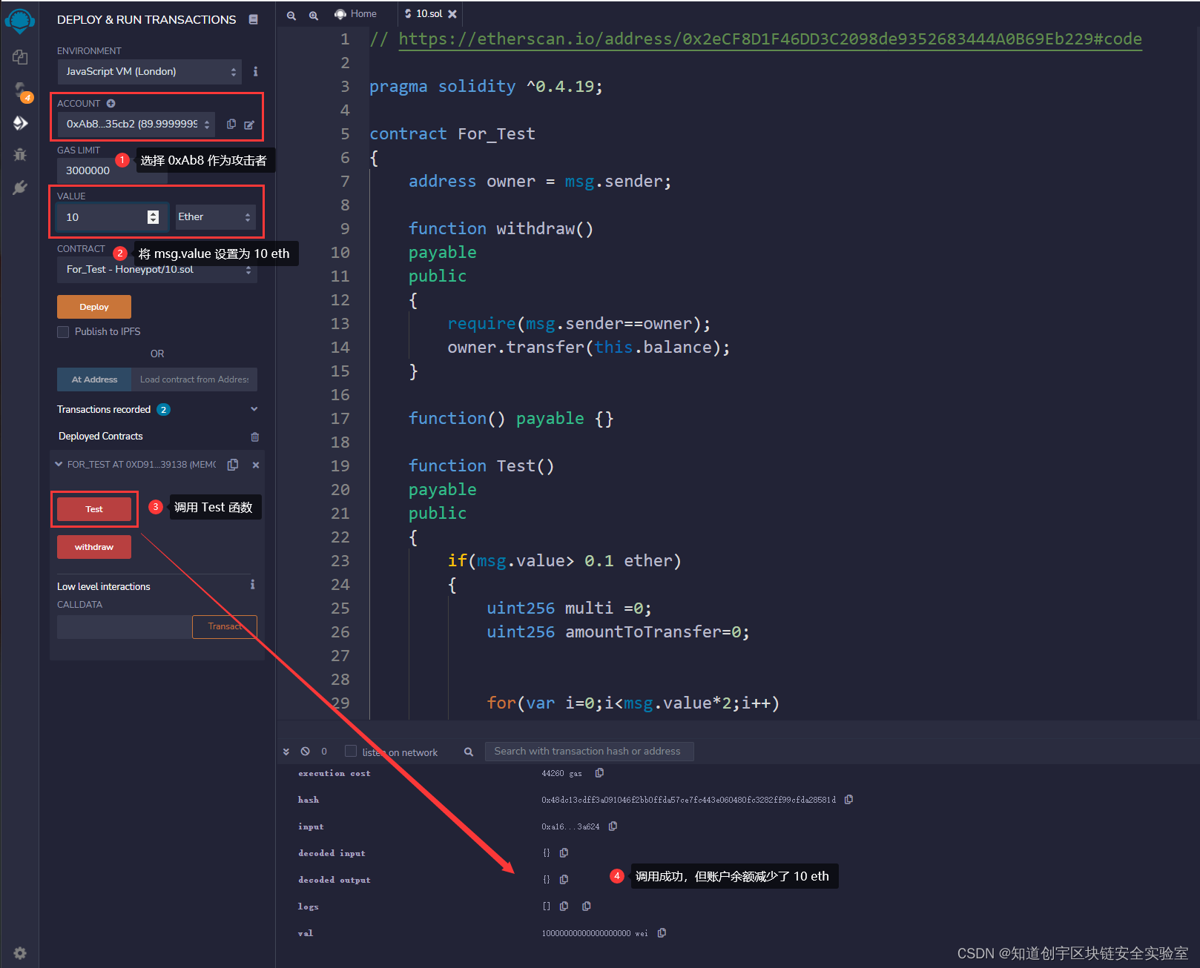Call the withdraw function button
The image size is (1200, 968).
pos(94,547)
